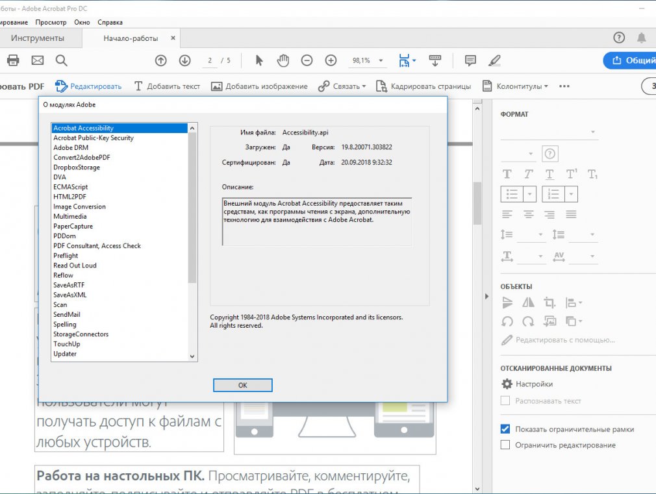656x494 pixels.
Task: Open bulleted list style dropdown arrow
Action: tap(529, 194)
